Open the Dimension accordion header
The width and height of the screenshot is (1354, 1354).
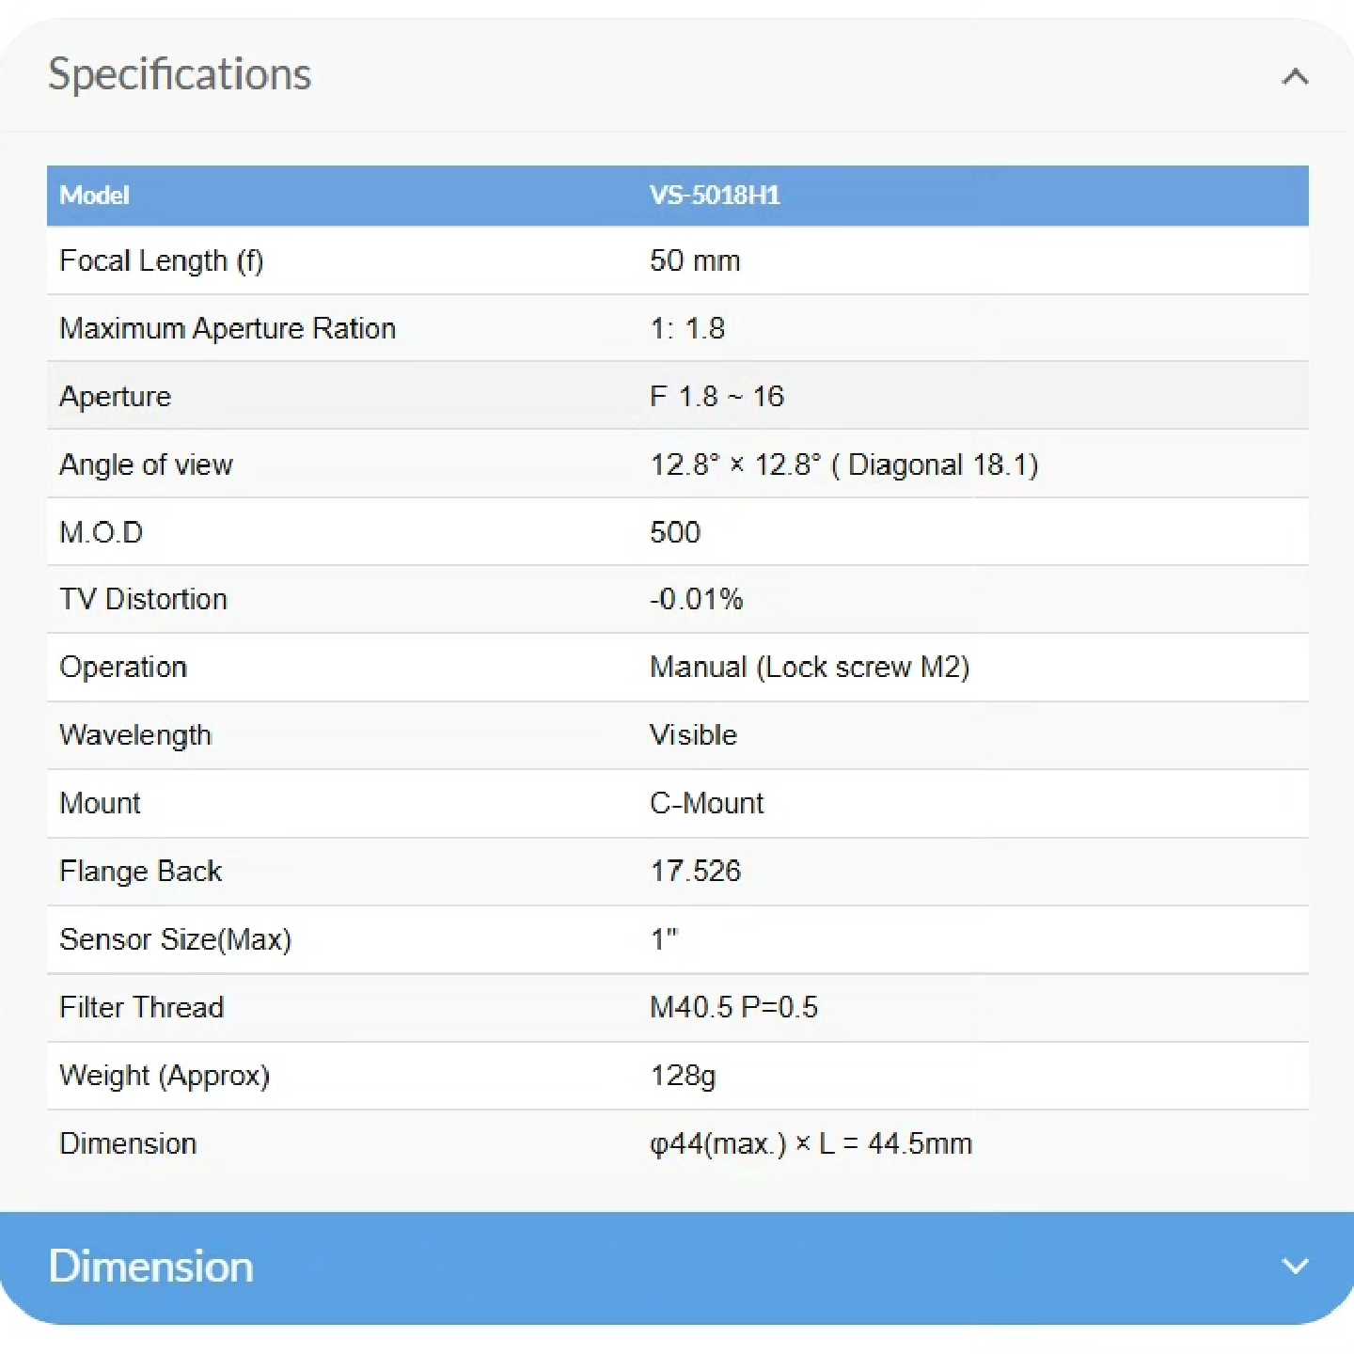677,1267
